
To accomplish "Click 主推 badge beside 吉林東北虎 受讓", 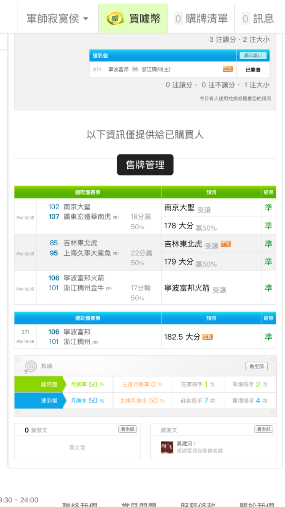I will point(226,244).
